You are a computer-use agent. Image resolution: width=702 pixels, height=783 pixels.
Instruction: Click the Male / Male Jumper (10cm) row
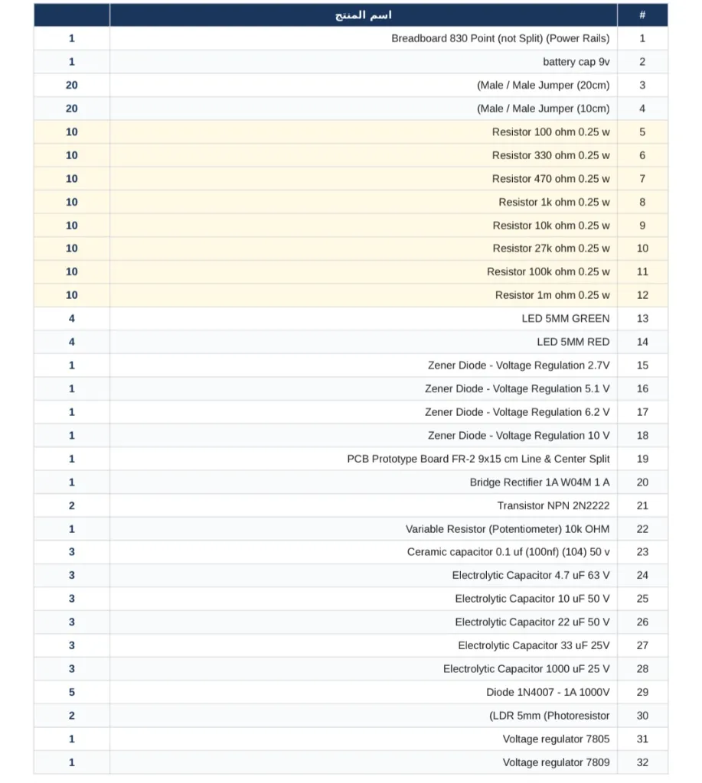coord(351,109)
